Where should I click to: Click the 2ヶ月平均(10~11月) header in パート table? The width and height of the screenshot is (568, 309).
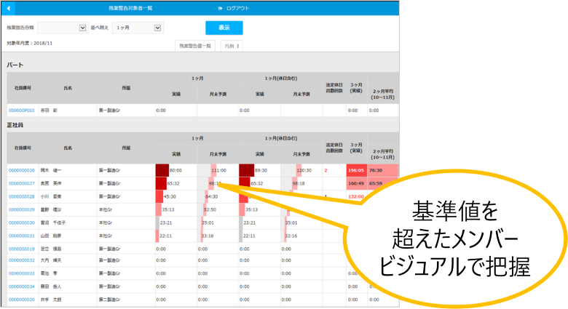(x=383, y=95)
